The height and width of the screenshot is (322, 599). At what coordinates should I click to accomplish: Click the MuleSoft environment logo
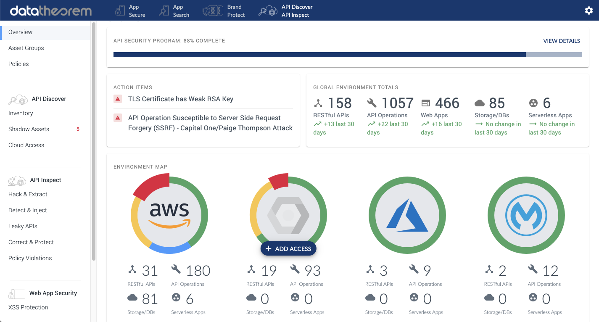tap(526, 215)
